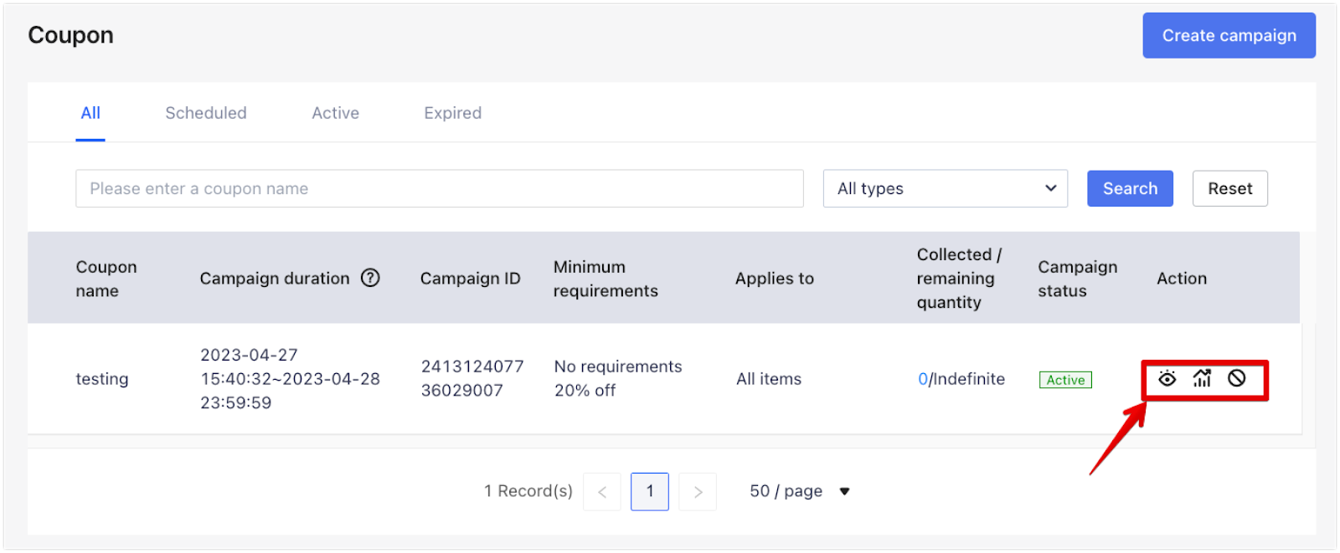
Task: Open the coupon statistics chart icon
Action: (x=1202, y=379)
